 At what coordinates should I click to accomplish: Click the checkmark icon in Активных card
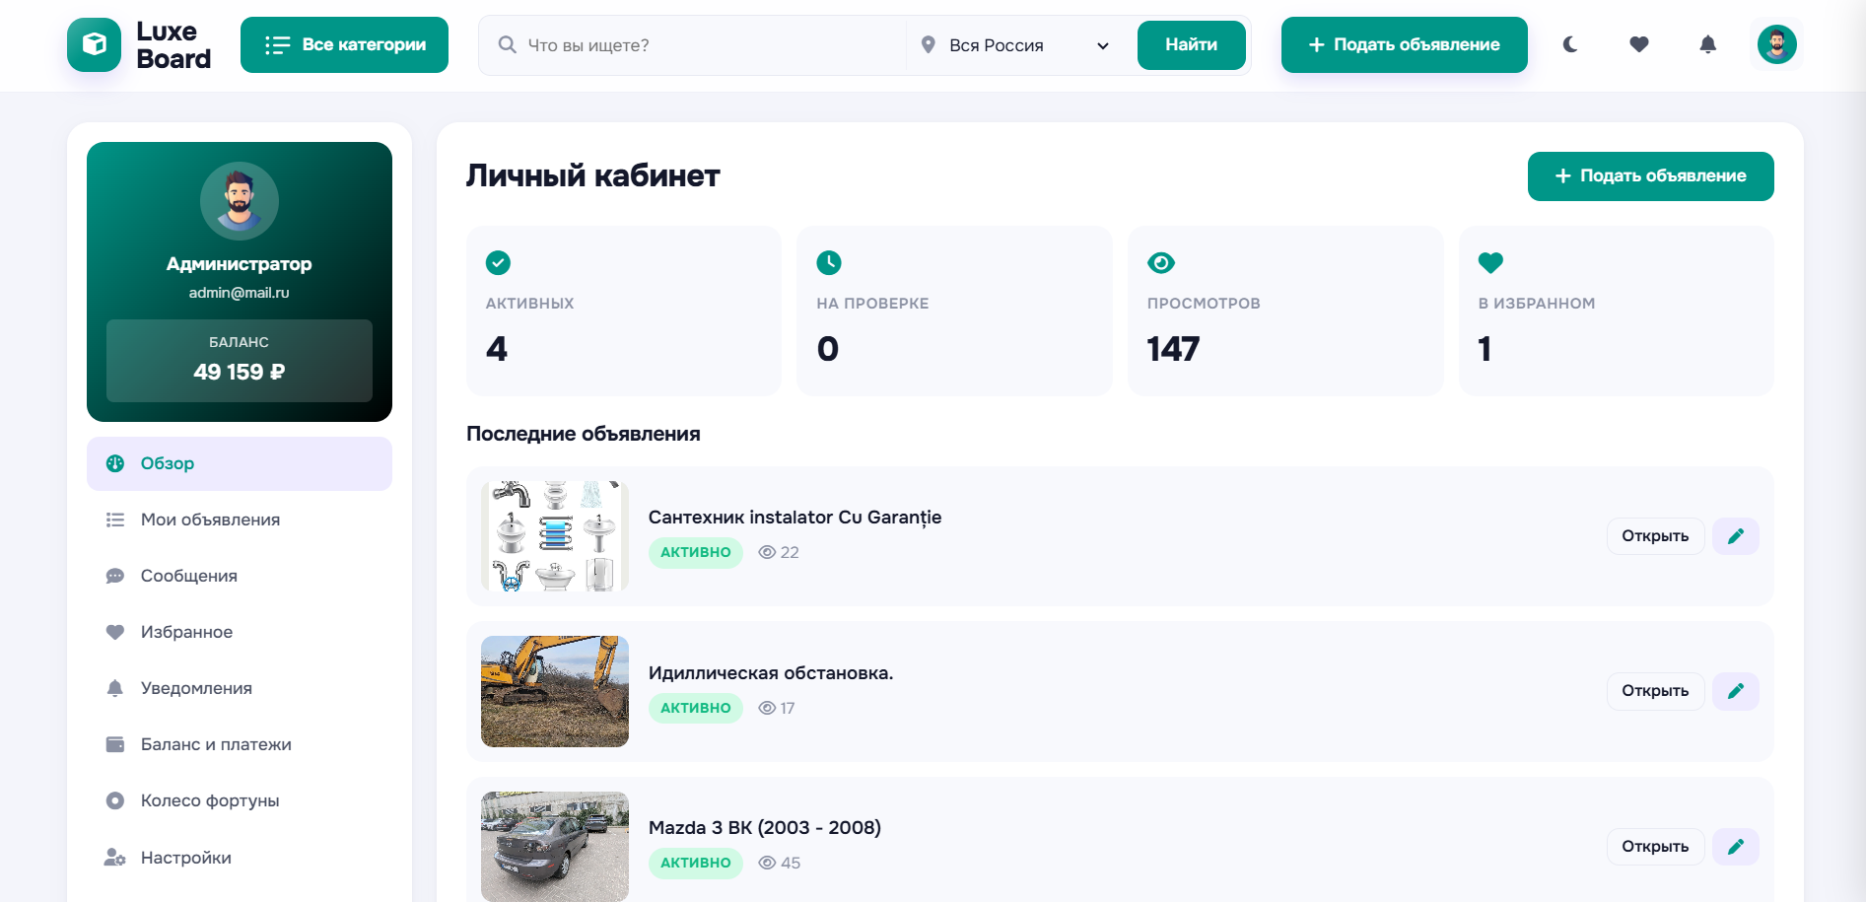point(498,262)
